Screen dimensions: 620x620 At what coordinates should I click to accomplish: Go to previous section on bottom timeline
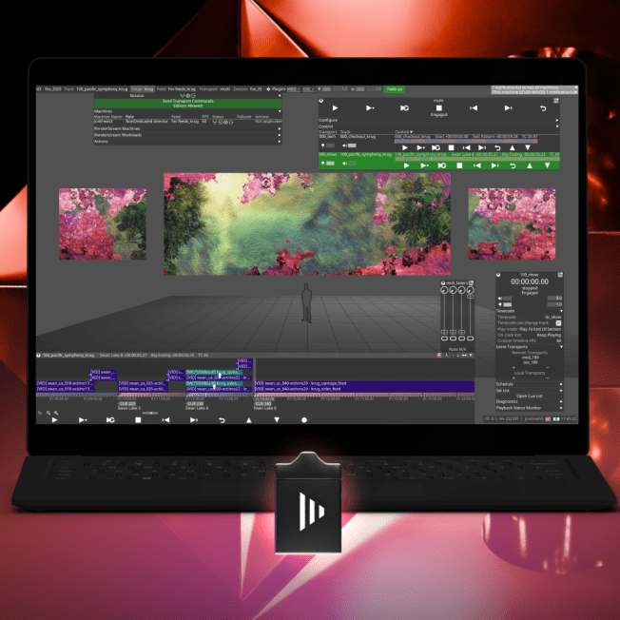[x=165, y=420]
